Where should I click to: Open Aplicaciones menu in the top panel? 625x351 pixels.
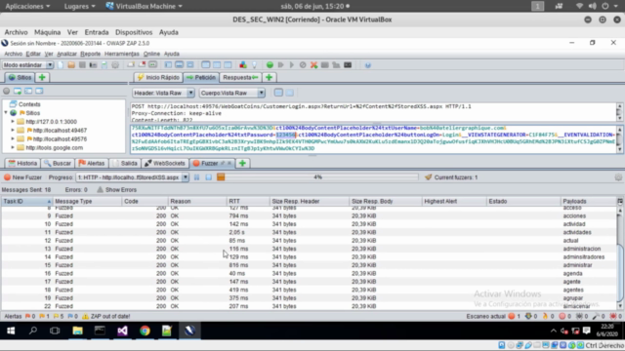tap(27, 6)
